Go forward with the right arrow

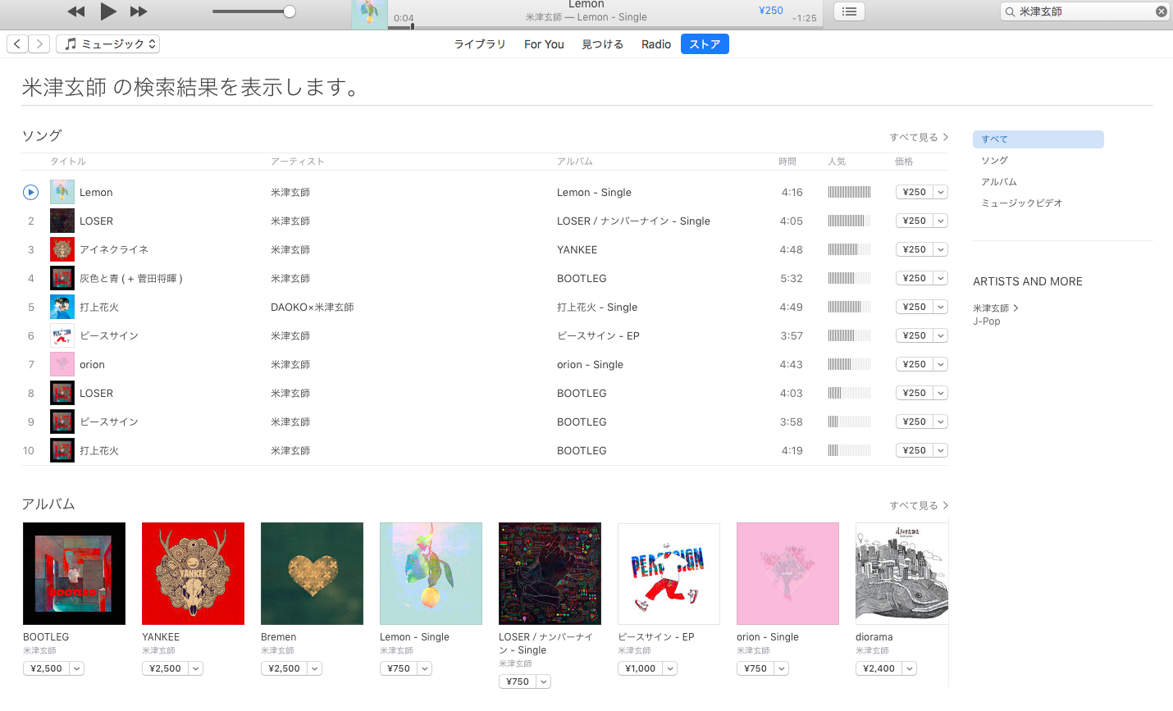point(39,44)
